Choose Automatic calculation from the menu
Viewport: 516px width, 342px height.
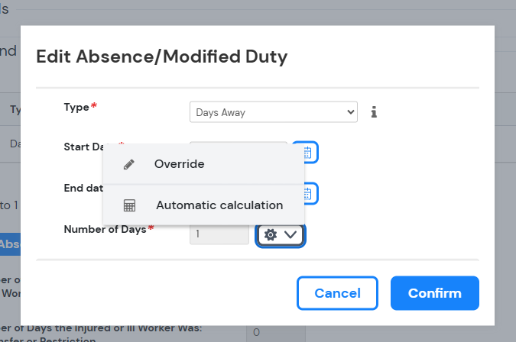pyautogui.click(x=219, y=205)
